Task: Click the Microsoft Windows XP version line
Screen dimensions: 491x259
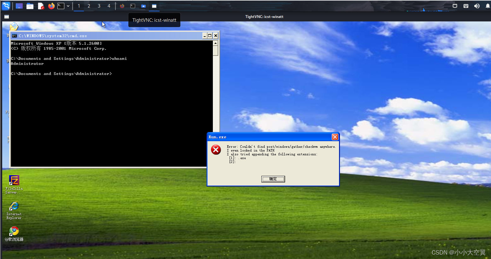Action: pos(56,43)
